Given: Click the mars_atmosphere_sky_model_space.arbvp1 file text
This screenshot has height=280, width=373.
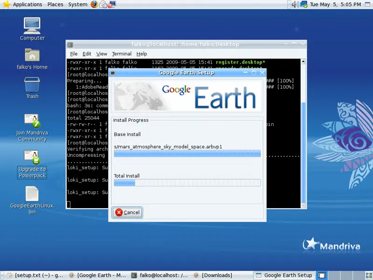Looking at the screenshot, I should (x=168, y=147).
